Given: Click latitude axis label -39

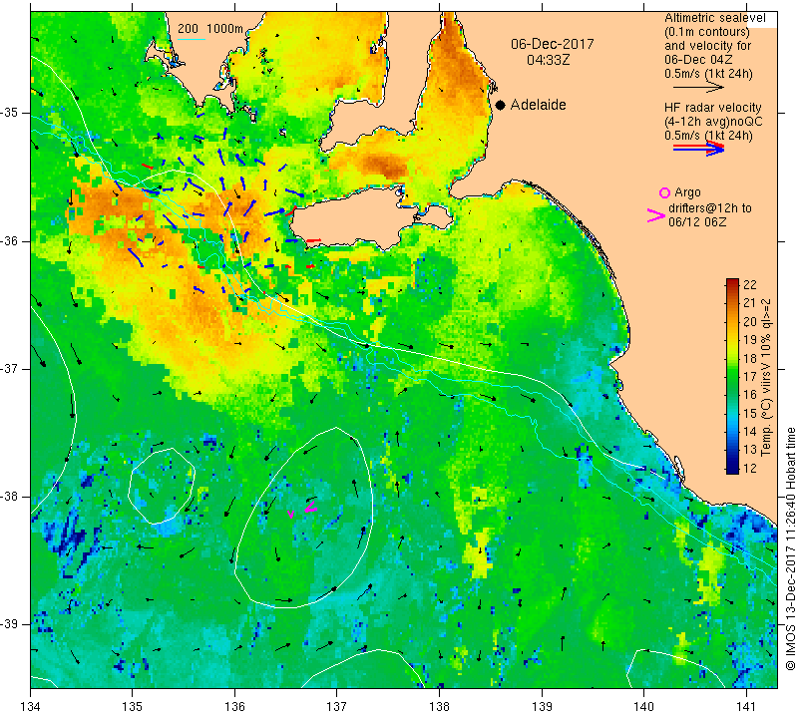Looking at the screenshot, I should click(10, 624).
